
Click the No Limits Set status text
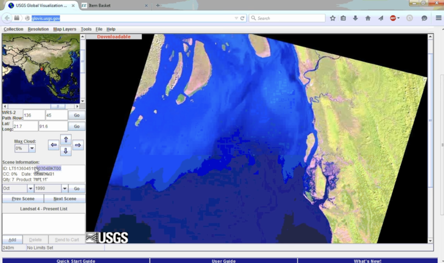point(40,248)
